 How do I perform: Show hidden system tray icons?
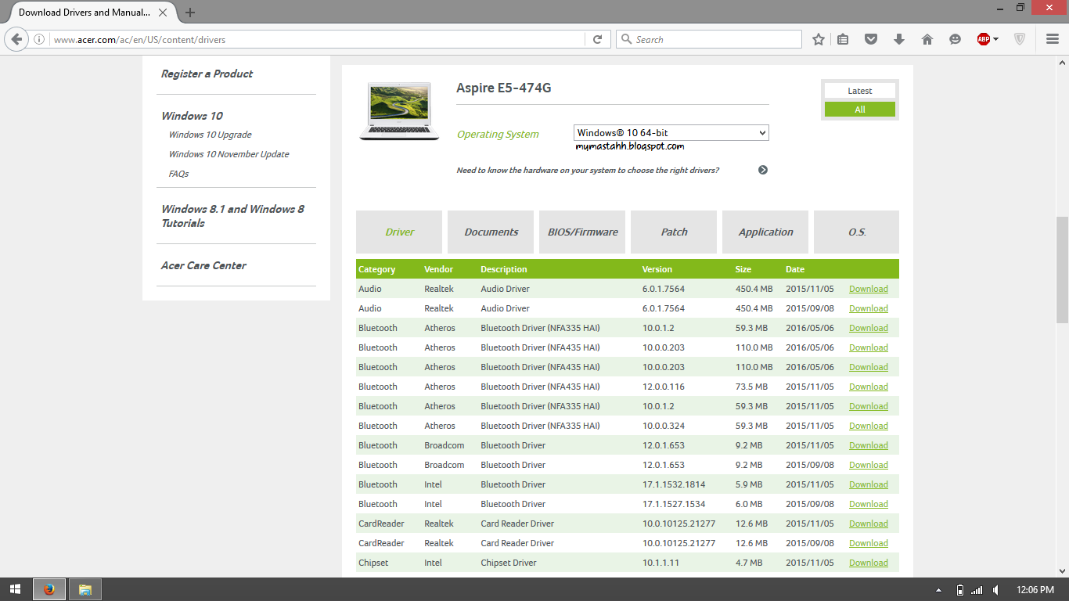(x=939, y=590)
